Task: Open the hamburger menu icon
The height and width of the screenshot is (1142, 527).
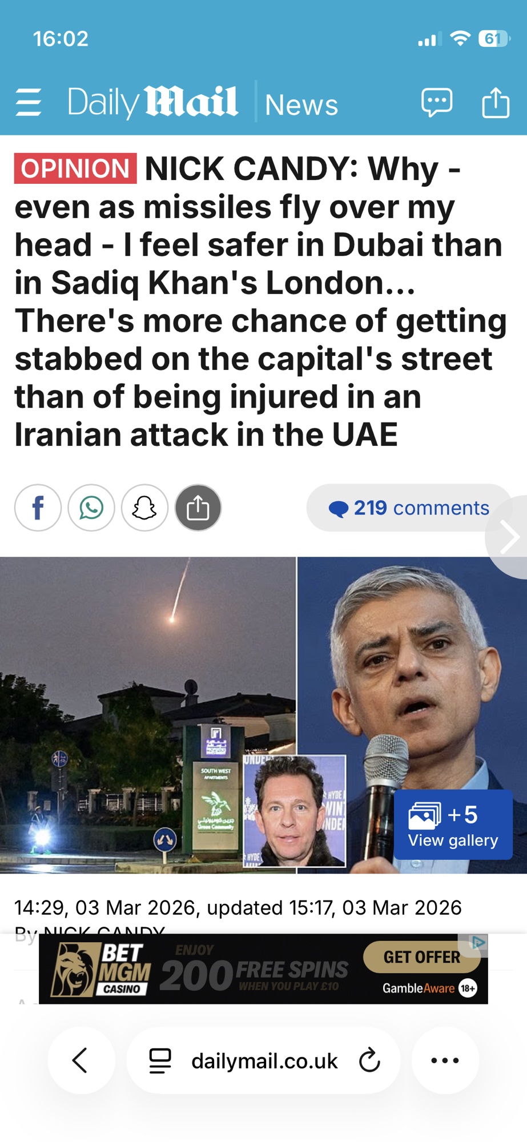Action: (28, 103)
